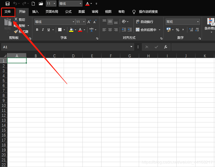Switch to the 视图 View tab

(x=108, y=12)
